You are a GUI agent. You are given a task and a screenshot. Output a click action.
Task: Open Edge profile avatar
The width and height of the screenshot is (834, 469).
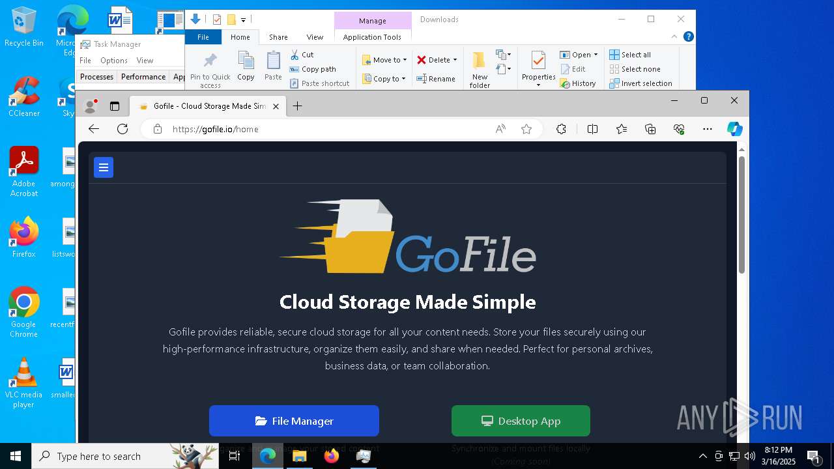coord(91,106)
